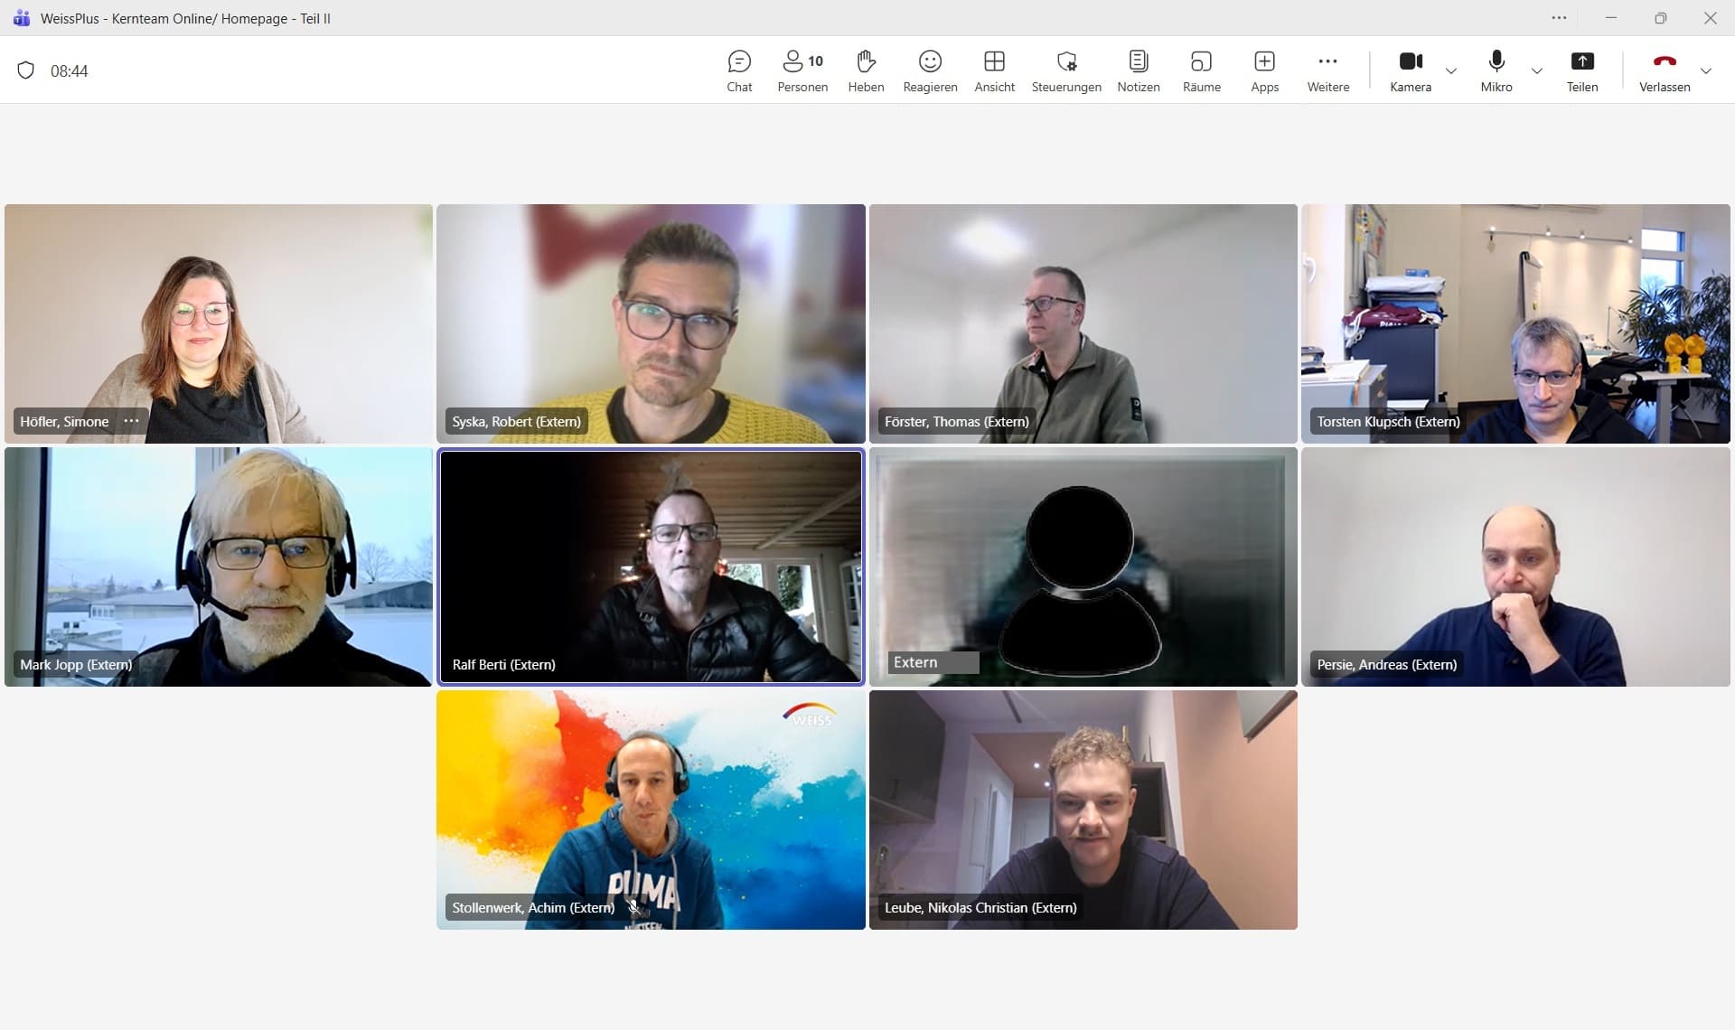Screen dimensions: 1735x1030
Task: Open the Räume breakout rooms panel
Action: coord(1201,70)
